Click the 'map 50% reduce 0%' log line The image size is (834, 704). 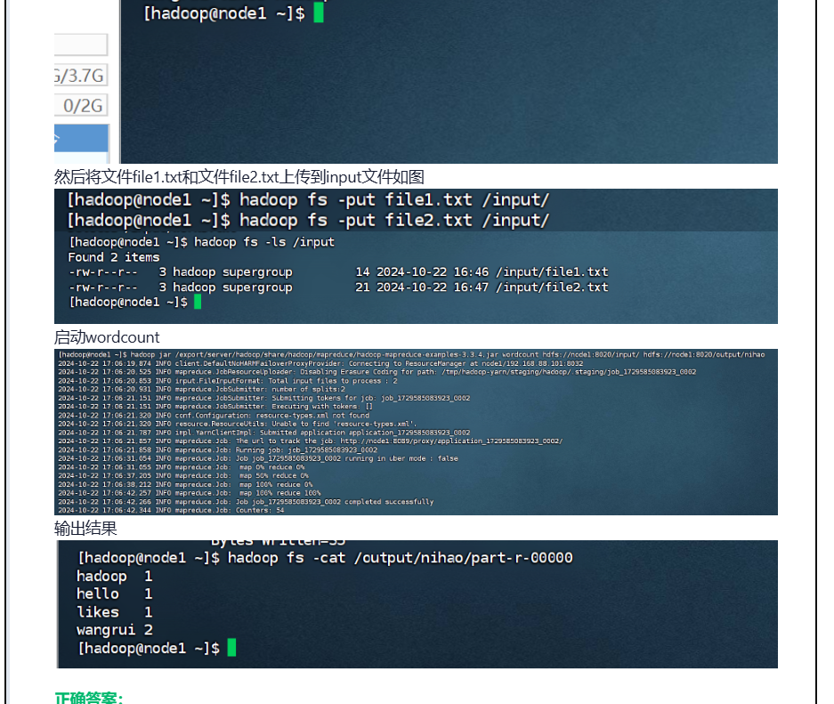(x=183, y=476)
